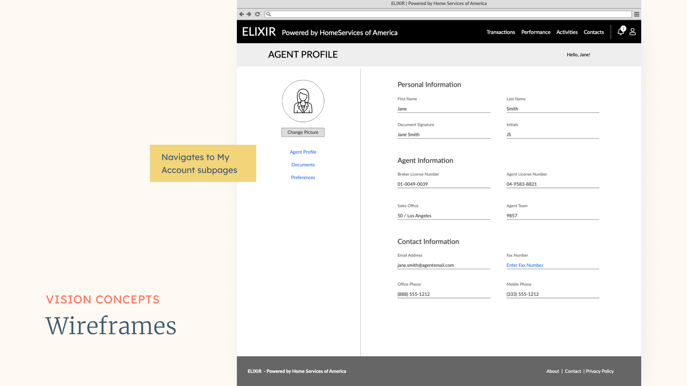Open the Activities navigation item

567,32
